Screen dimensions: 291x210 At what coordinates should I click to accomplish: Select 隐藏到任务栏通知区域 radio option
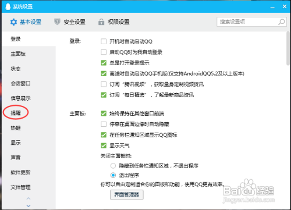[113, 166]
